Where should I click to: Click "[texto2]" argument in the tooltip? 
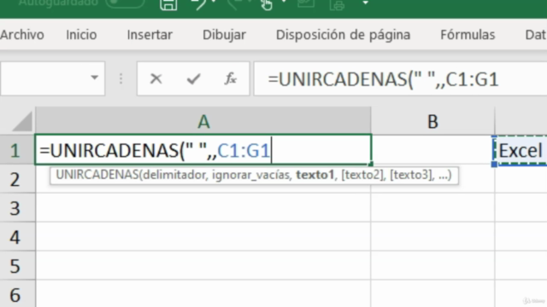pyautogui.click(x=362, y=175)
